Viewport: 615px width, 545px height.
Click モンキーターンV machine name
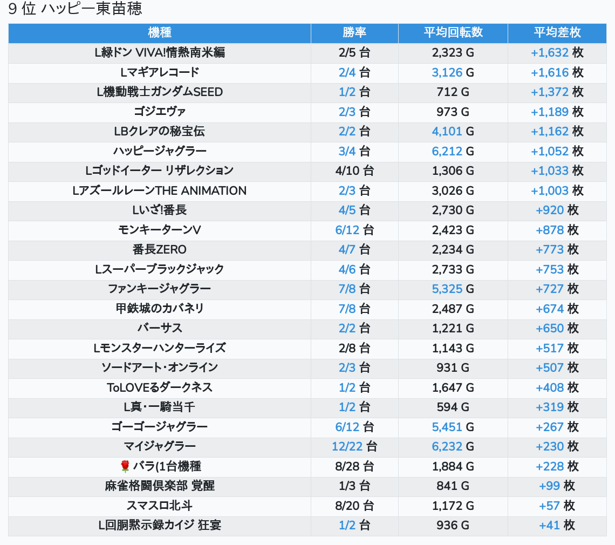[x=160, y=229]
